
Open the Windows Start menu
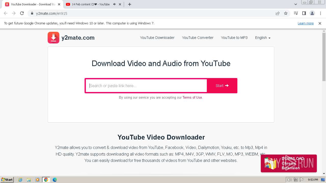[7, 180]
